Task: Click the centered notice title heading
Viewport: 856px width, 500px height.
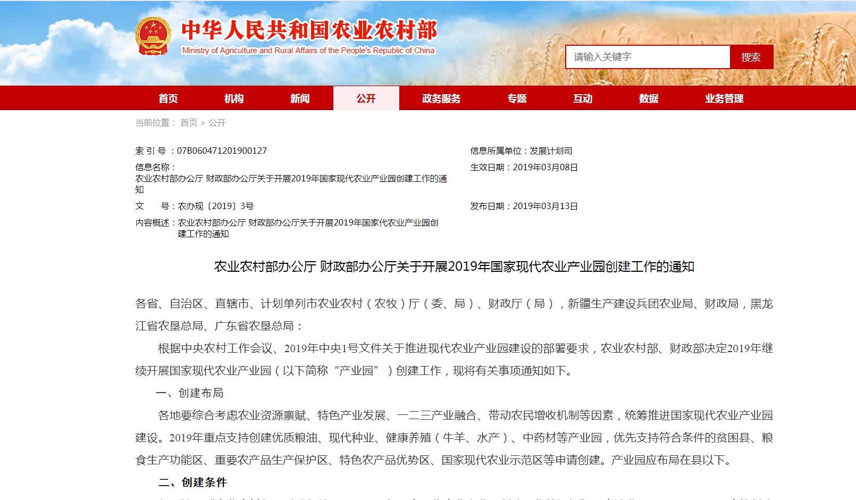Action: click(x=454, y=266)
